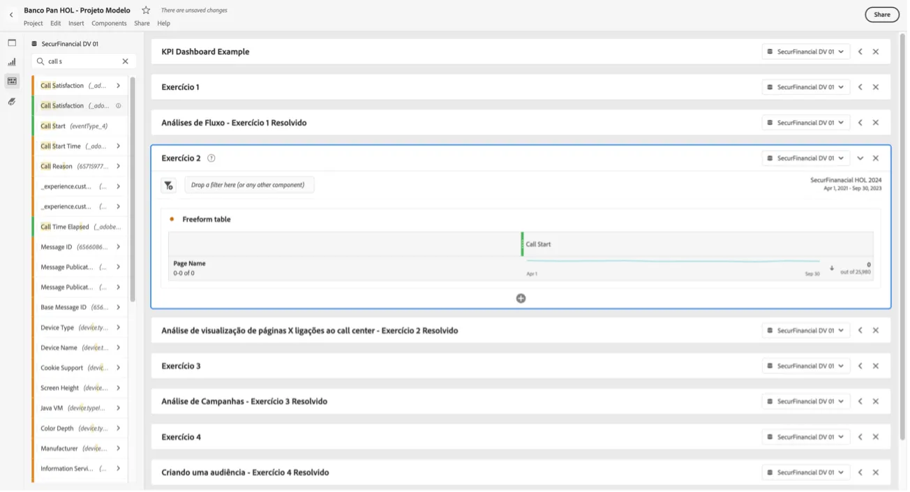Collapse the Exercício 2 panel
910x492 pixels.
(x=860, y=158)
